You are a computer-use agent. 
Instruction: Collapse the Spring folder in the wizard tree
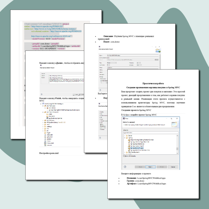coord(125,138)
